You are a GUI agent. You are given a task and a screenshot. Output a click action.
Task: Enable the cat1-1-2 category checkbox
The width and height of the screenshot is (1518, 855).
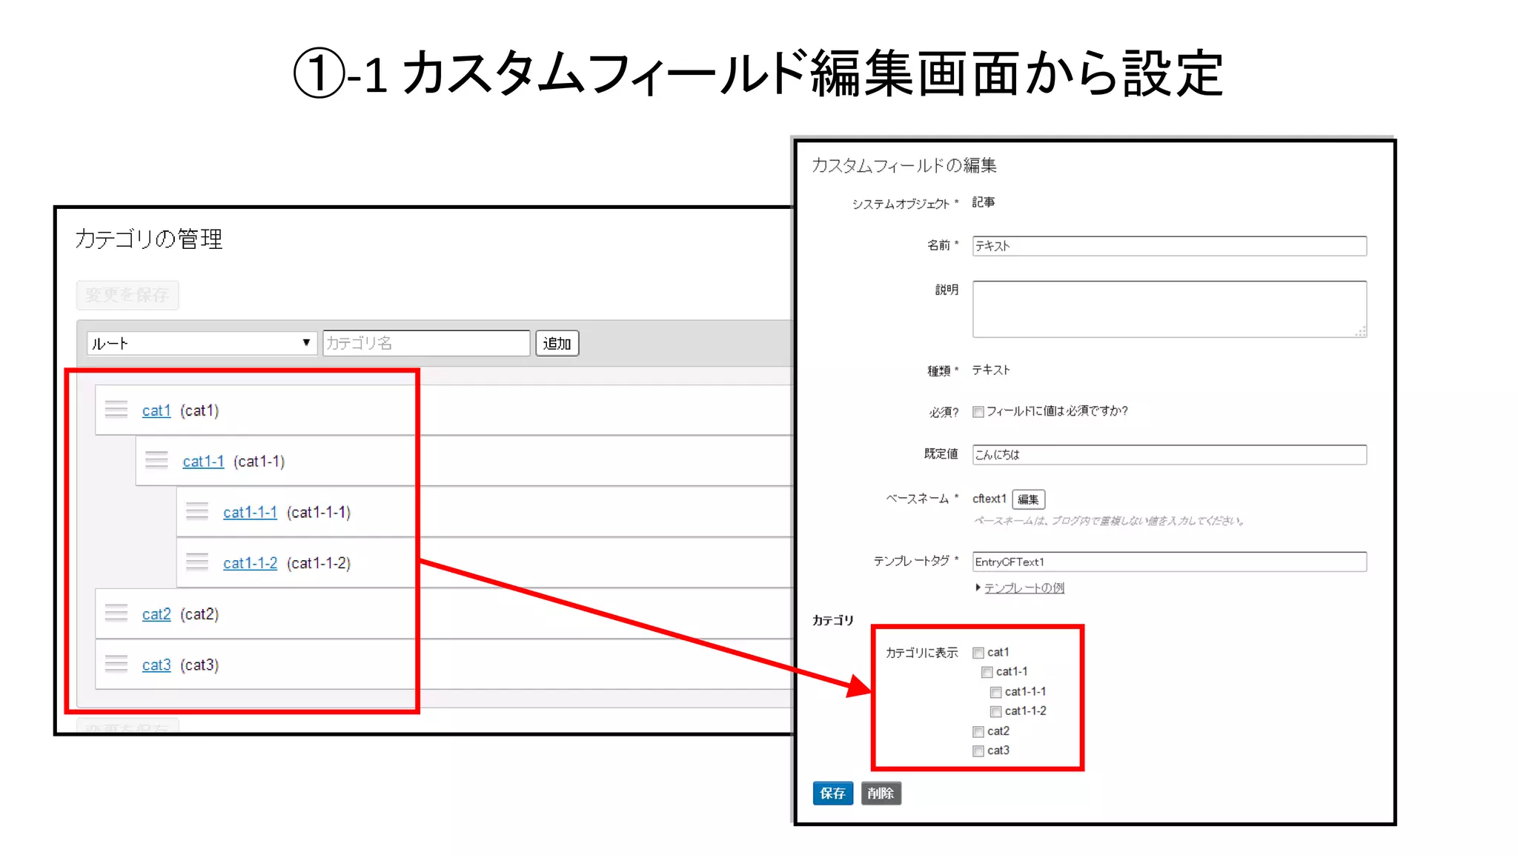coord(996,711)
